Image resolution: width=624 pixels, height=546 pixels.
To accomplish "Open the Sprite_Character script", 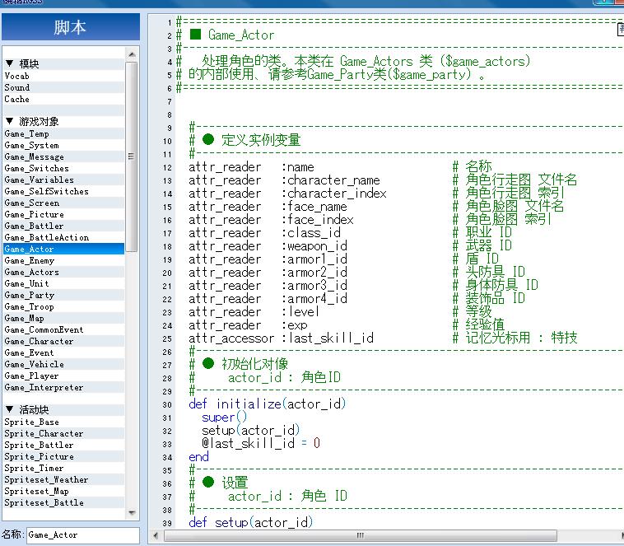I will pos(63,434).
